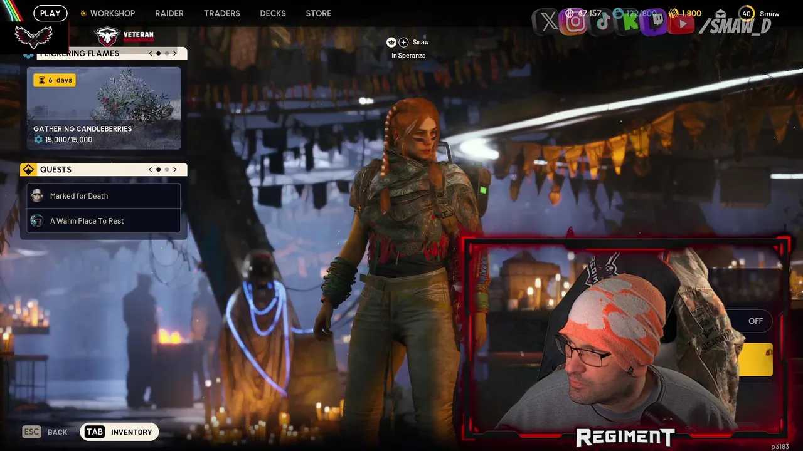This screenshot has width=803, height=451.
Task: Open INVENTORY with the TAB button
Action: point(119,432)
